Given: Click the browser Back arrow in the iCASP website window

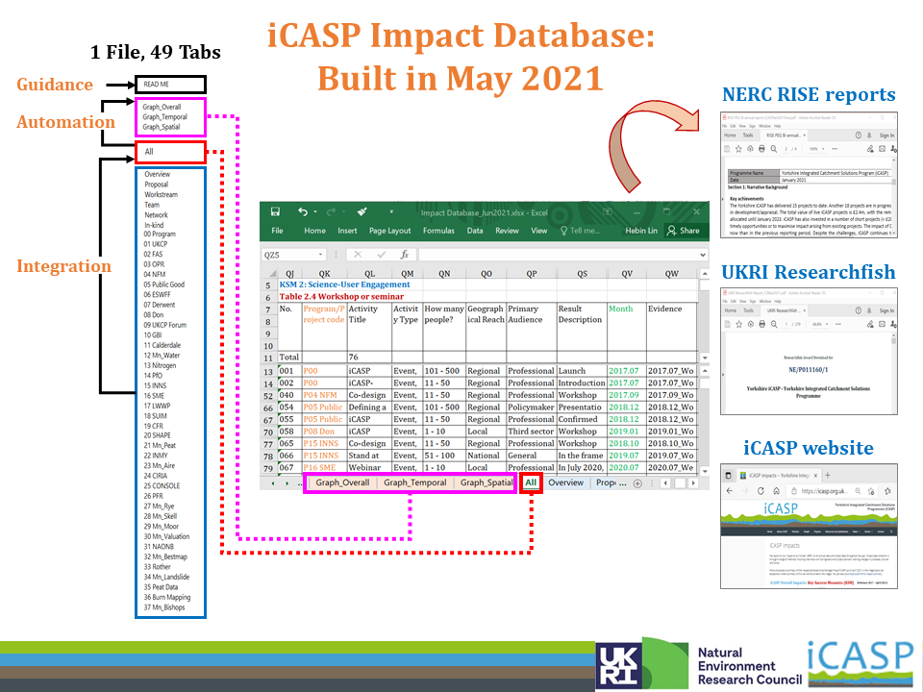Looking at the screenshot, I should coord(730,491).
